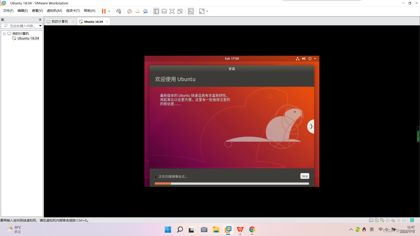
Task: Open the 选项卡(T) menu
Action: coord(73,11)
